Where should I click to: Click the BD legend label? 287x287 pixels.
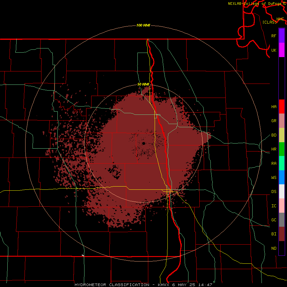274,135
